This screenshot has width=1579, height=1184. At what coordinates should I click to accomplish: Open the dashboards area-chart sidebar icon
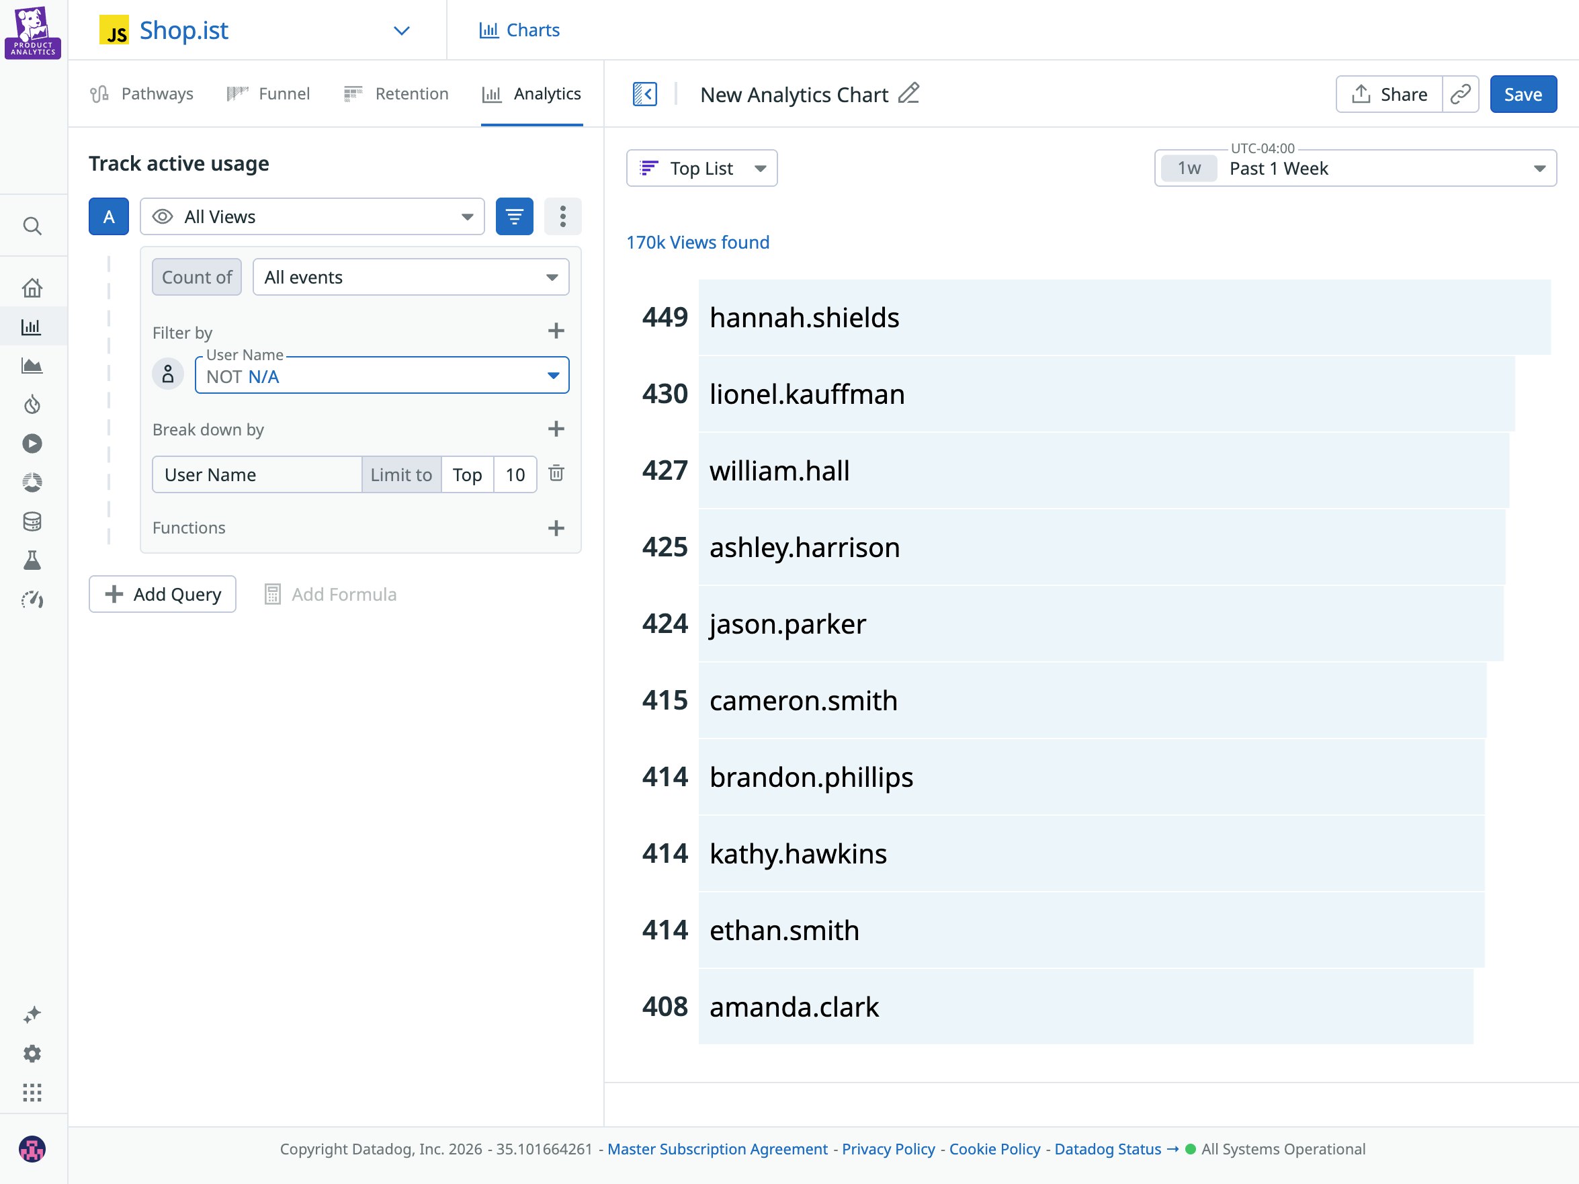coord(33,366)
